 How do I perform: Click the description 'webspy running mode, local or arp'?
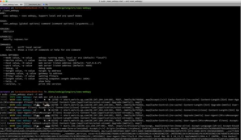tap(60, 58)
